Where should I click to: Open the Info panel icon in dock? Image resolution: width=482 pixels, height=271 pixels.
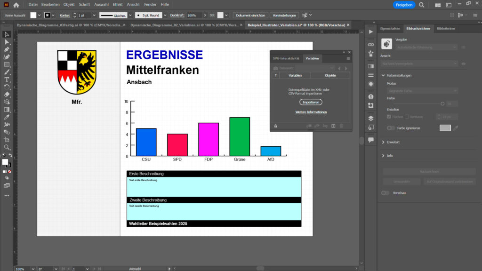pos(371,97)
